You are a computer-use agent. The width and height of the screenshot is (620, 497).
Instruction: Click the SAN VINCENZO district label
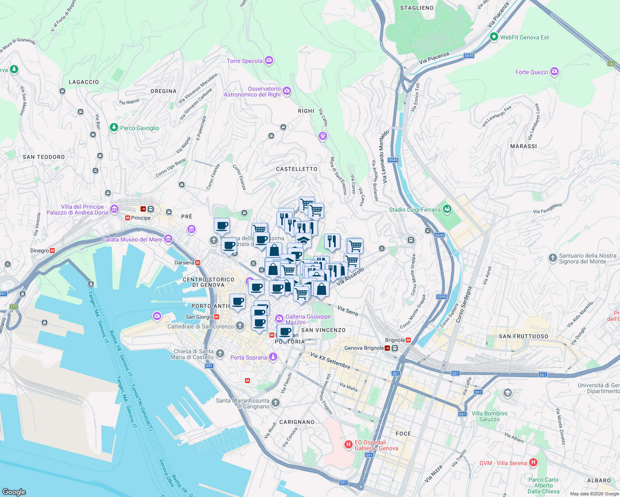[323, 330]
